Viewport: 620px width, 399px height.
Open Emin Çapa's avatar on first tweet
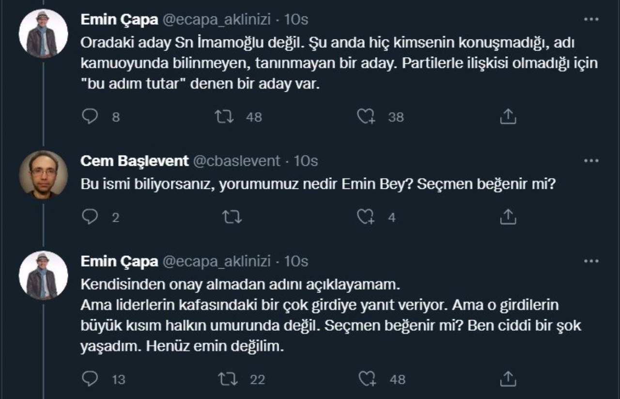click(x=43, y=33)
